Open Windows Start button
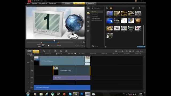Screen dimensions: 171x96 pyautogui.click(x=28, y=94)
